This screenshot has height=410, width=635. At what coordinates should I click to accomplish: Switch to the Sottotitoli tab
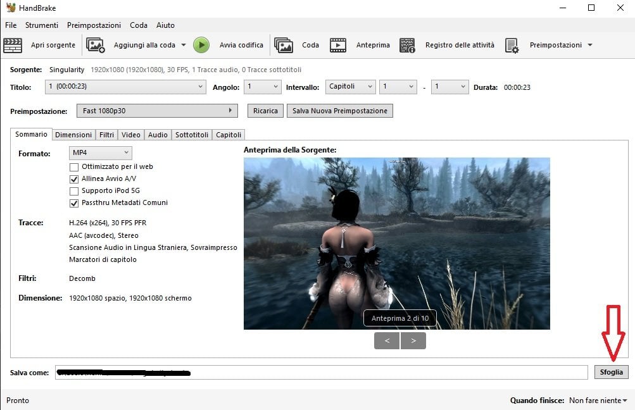point(192,135)
